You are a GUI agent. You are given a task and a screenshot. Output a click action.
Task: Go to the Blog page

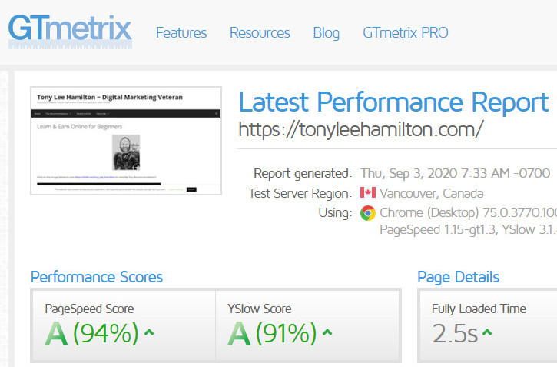(x=326, y=33)
